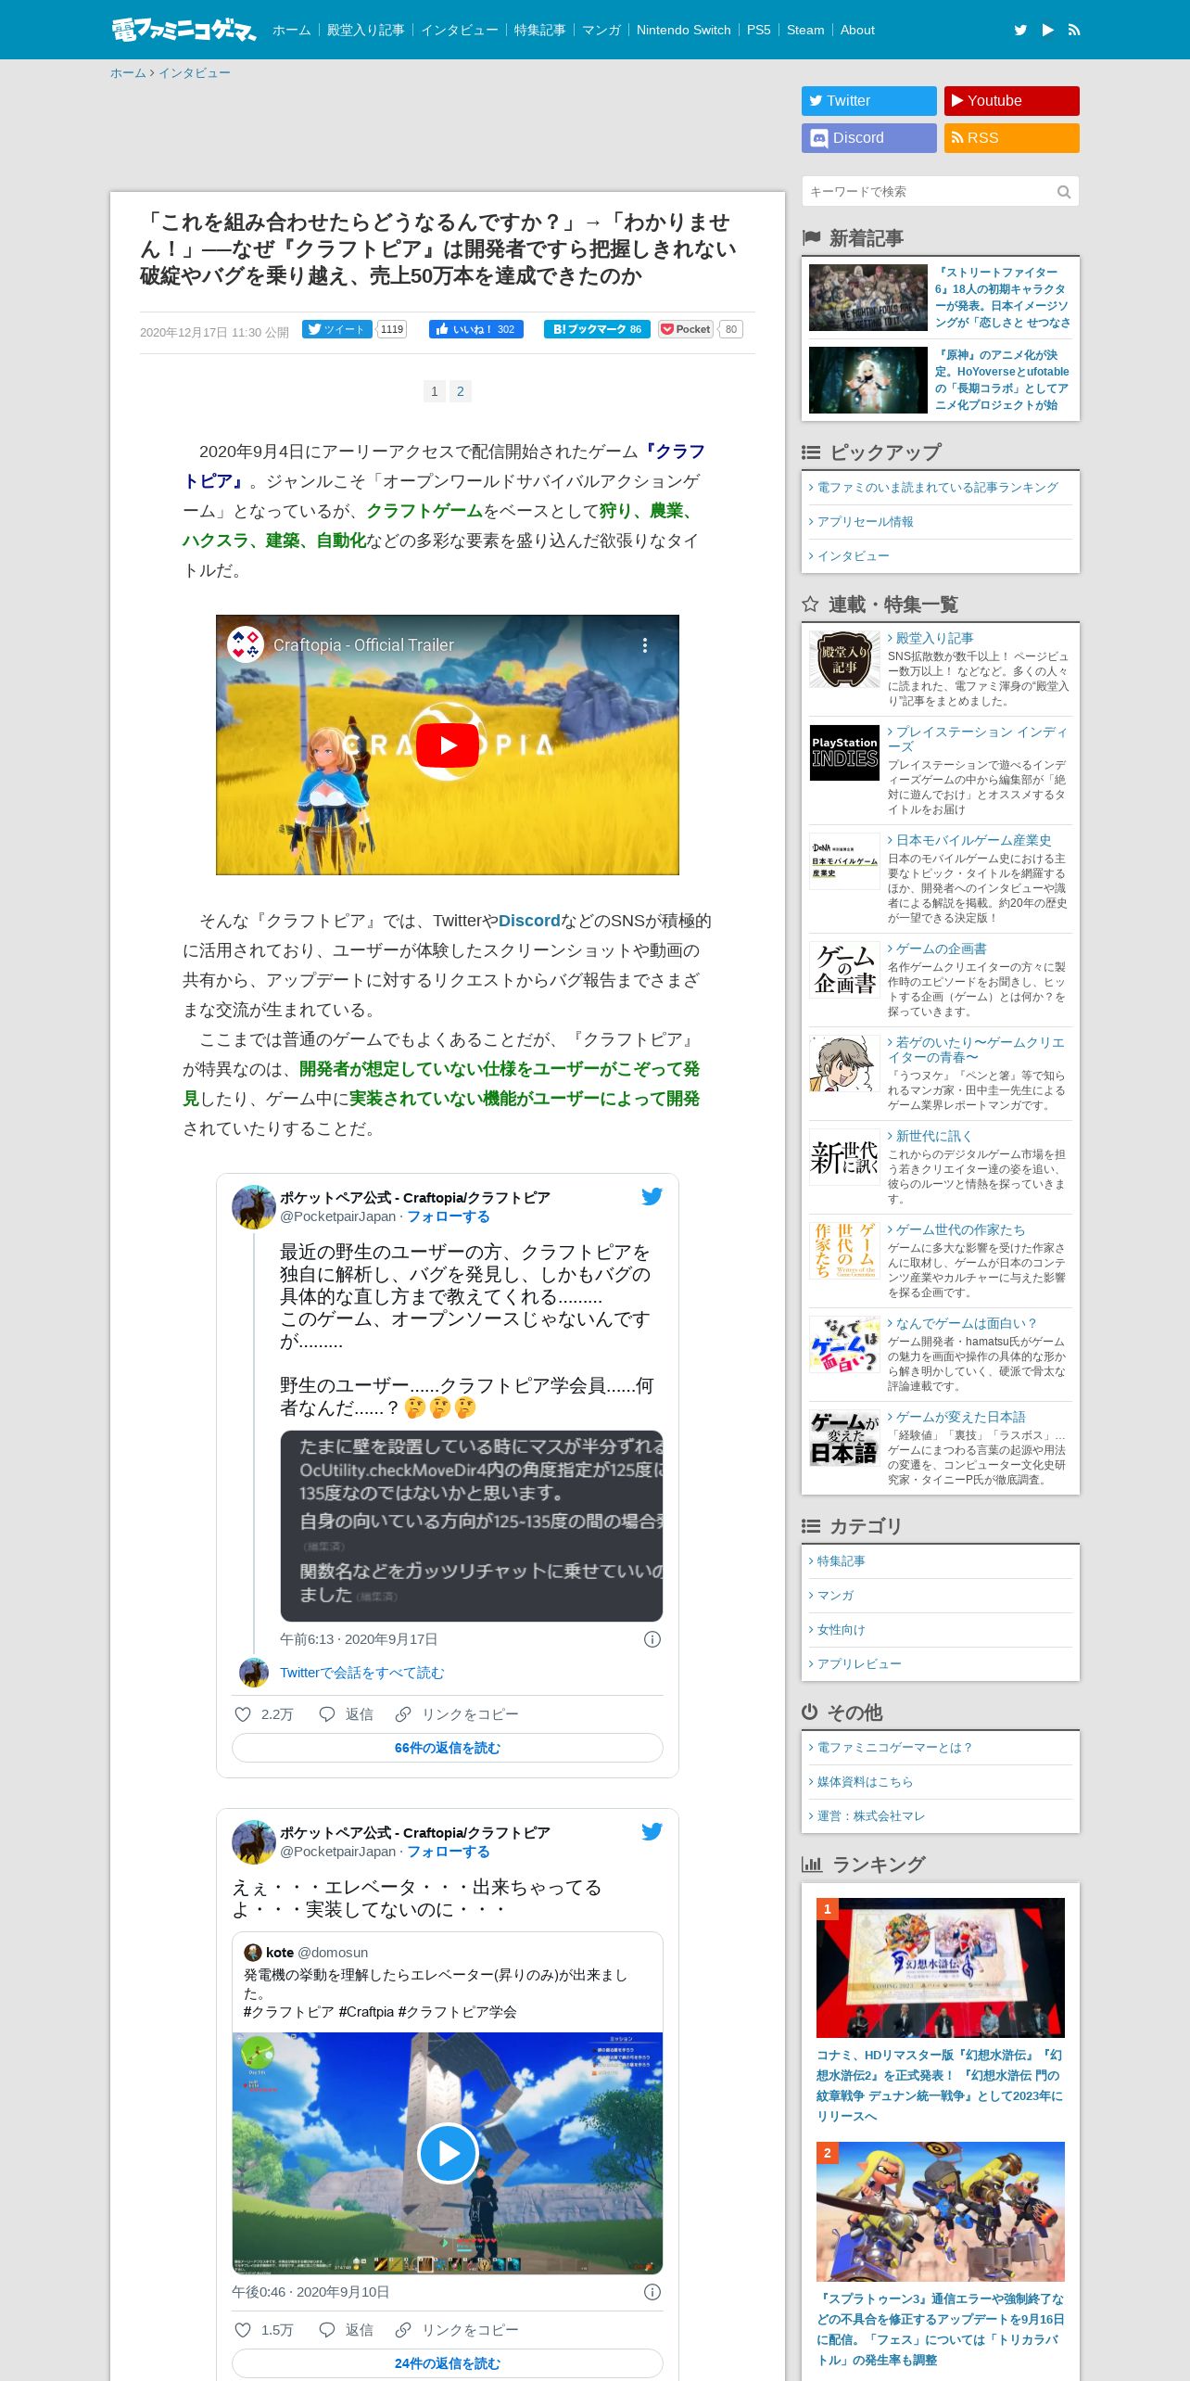Click Twitterで会話をすべて読む link
The width and height of the screenshot is (1190, 2381).
point(362,1673)
